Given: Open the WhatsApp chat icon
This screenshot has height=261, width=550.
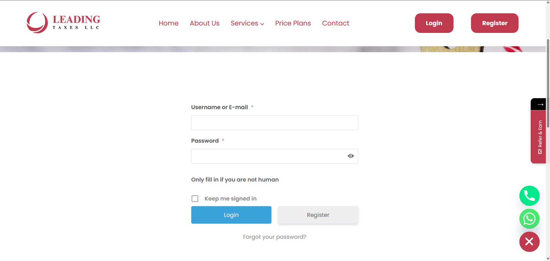Looking at the screenshot, I should click(529, 219).
